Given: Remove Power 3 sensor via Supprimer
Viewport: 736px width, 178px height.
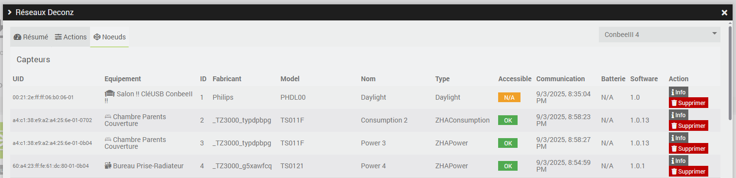Looking at the screenshot, I should point(688,148).
